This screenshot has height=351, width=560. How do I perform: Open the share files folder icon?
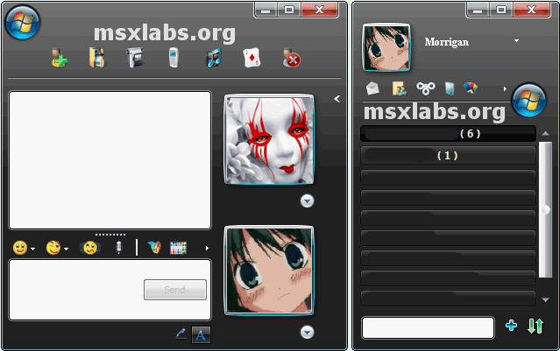tap(96, 58)
